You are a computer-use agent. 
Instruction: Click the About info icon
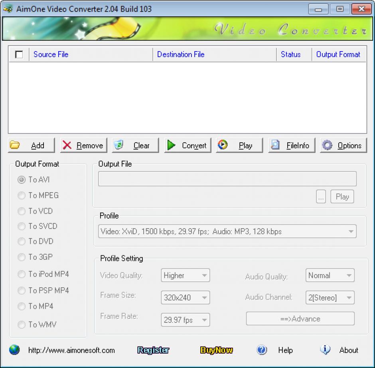tap(325, 350)
